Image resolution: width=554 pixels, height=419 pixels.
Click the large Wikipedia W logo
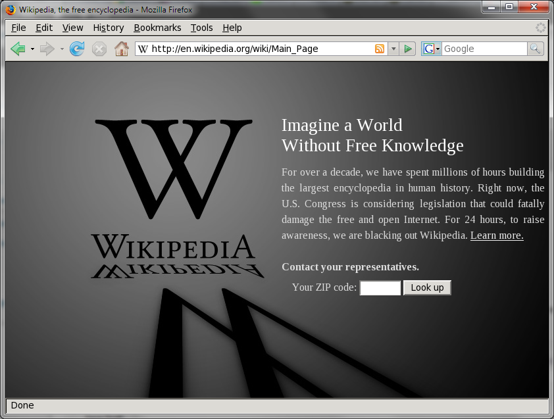click(x=174, y=169)
